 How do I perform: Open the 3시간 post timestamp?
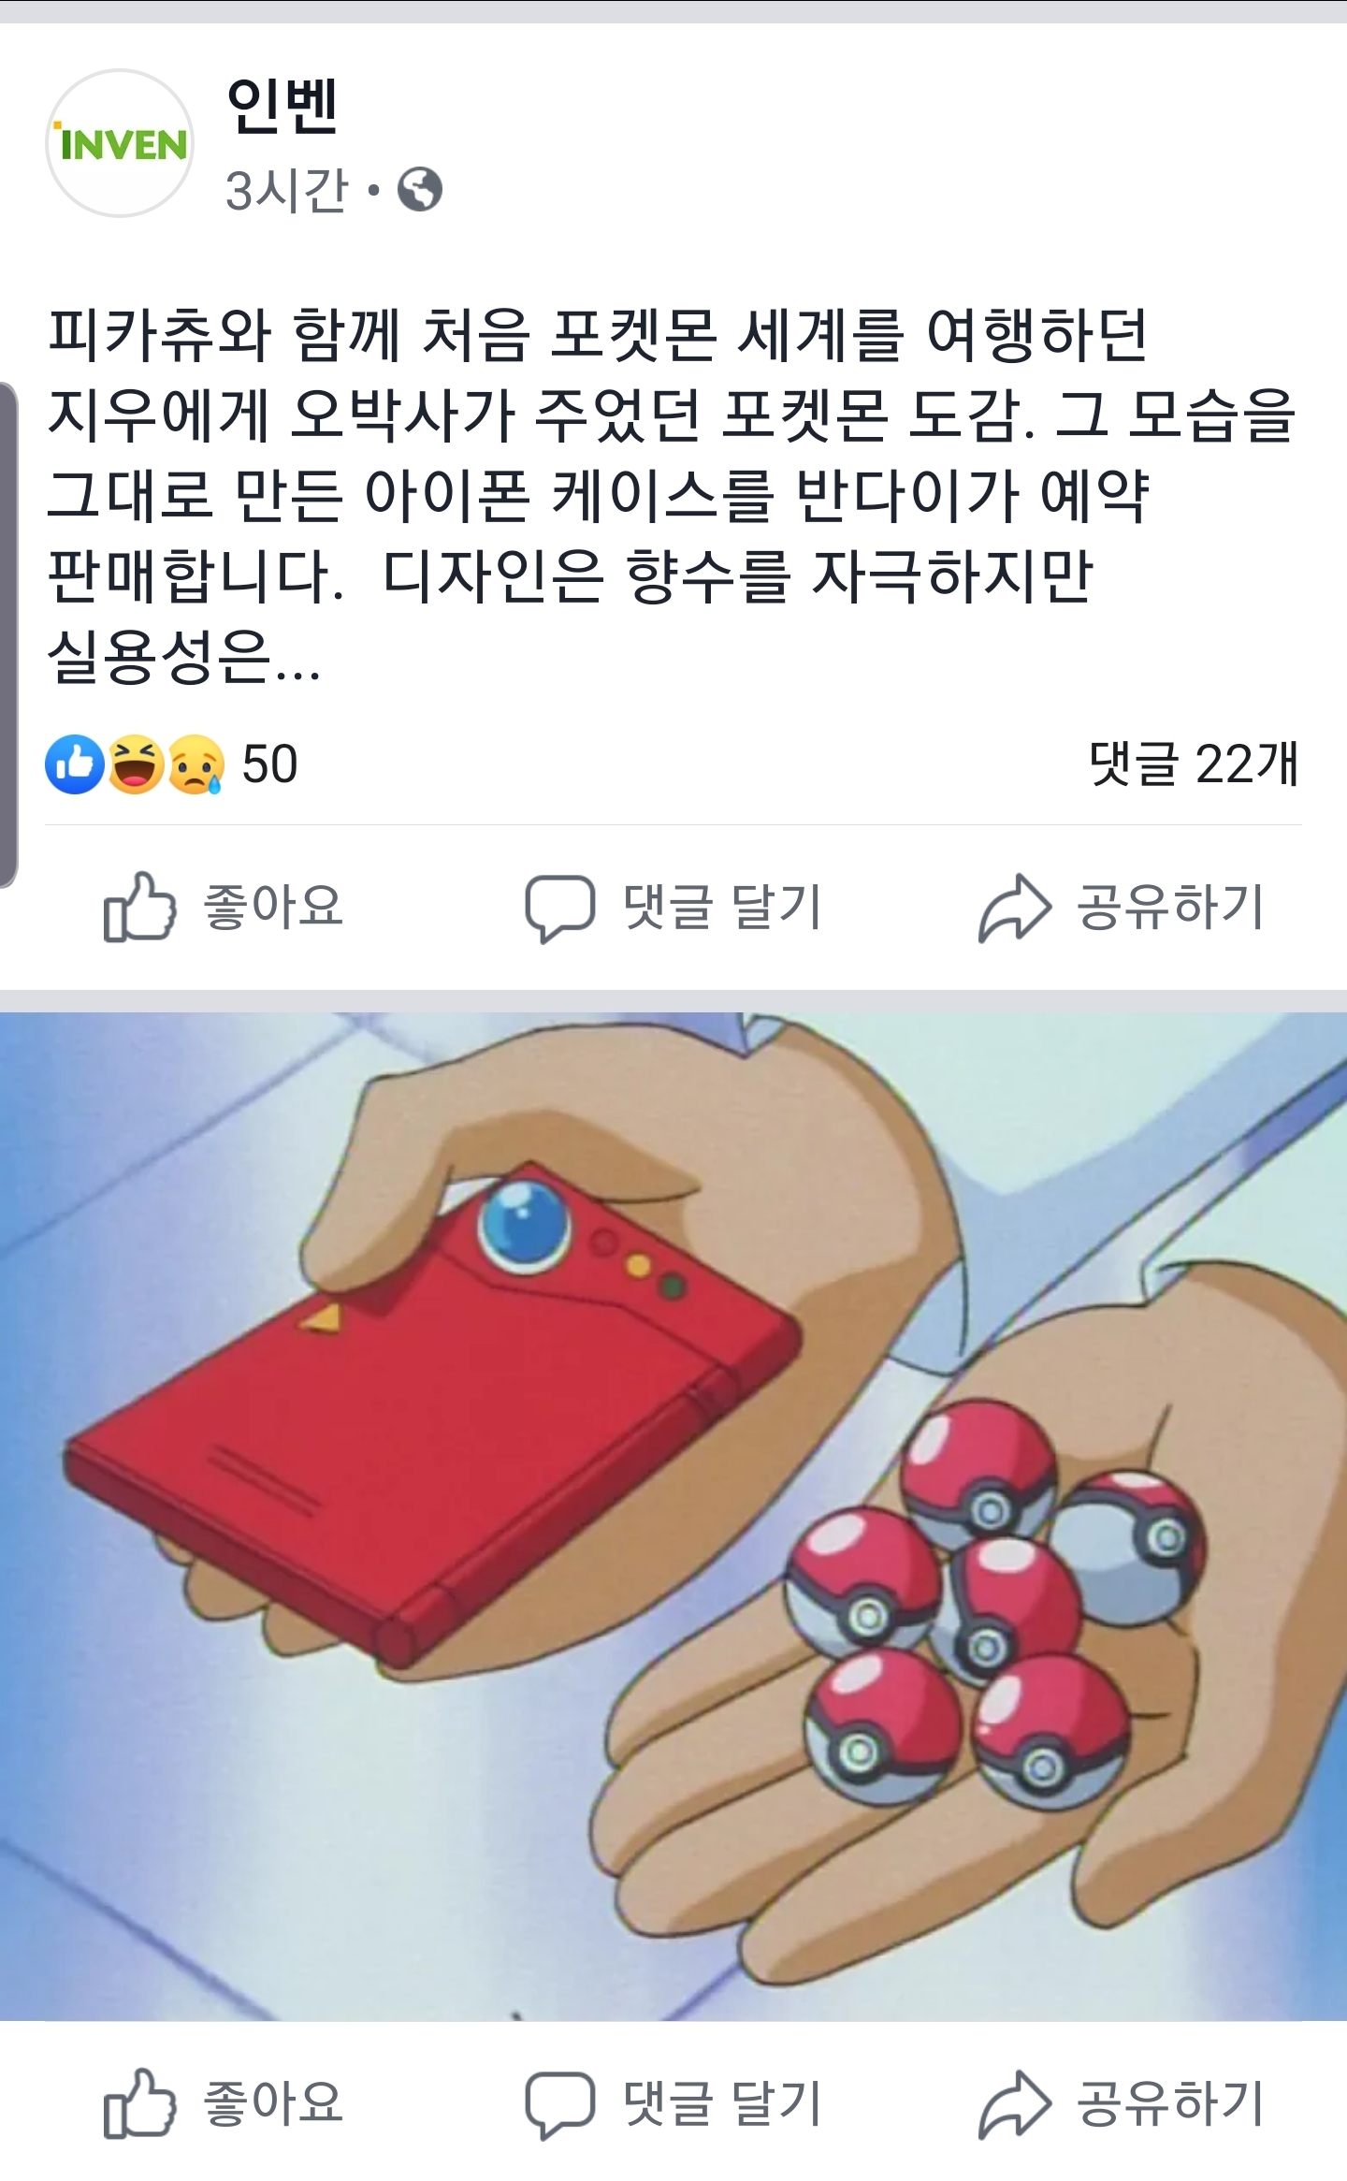[287, 191]
